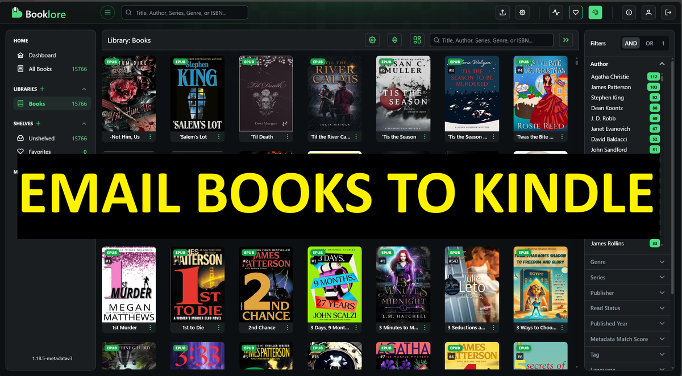Click the grid view layout icon
Image resolution: width=682 pixels, height=376 pixels.
click(x=417, y=40)
